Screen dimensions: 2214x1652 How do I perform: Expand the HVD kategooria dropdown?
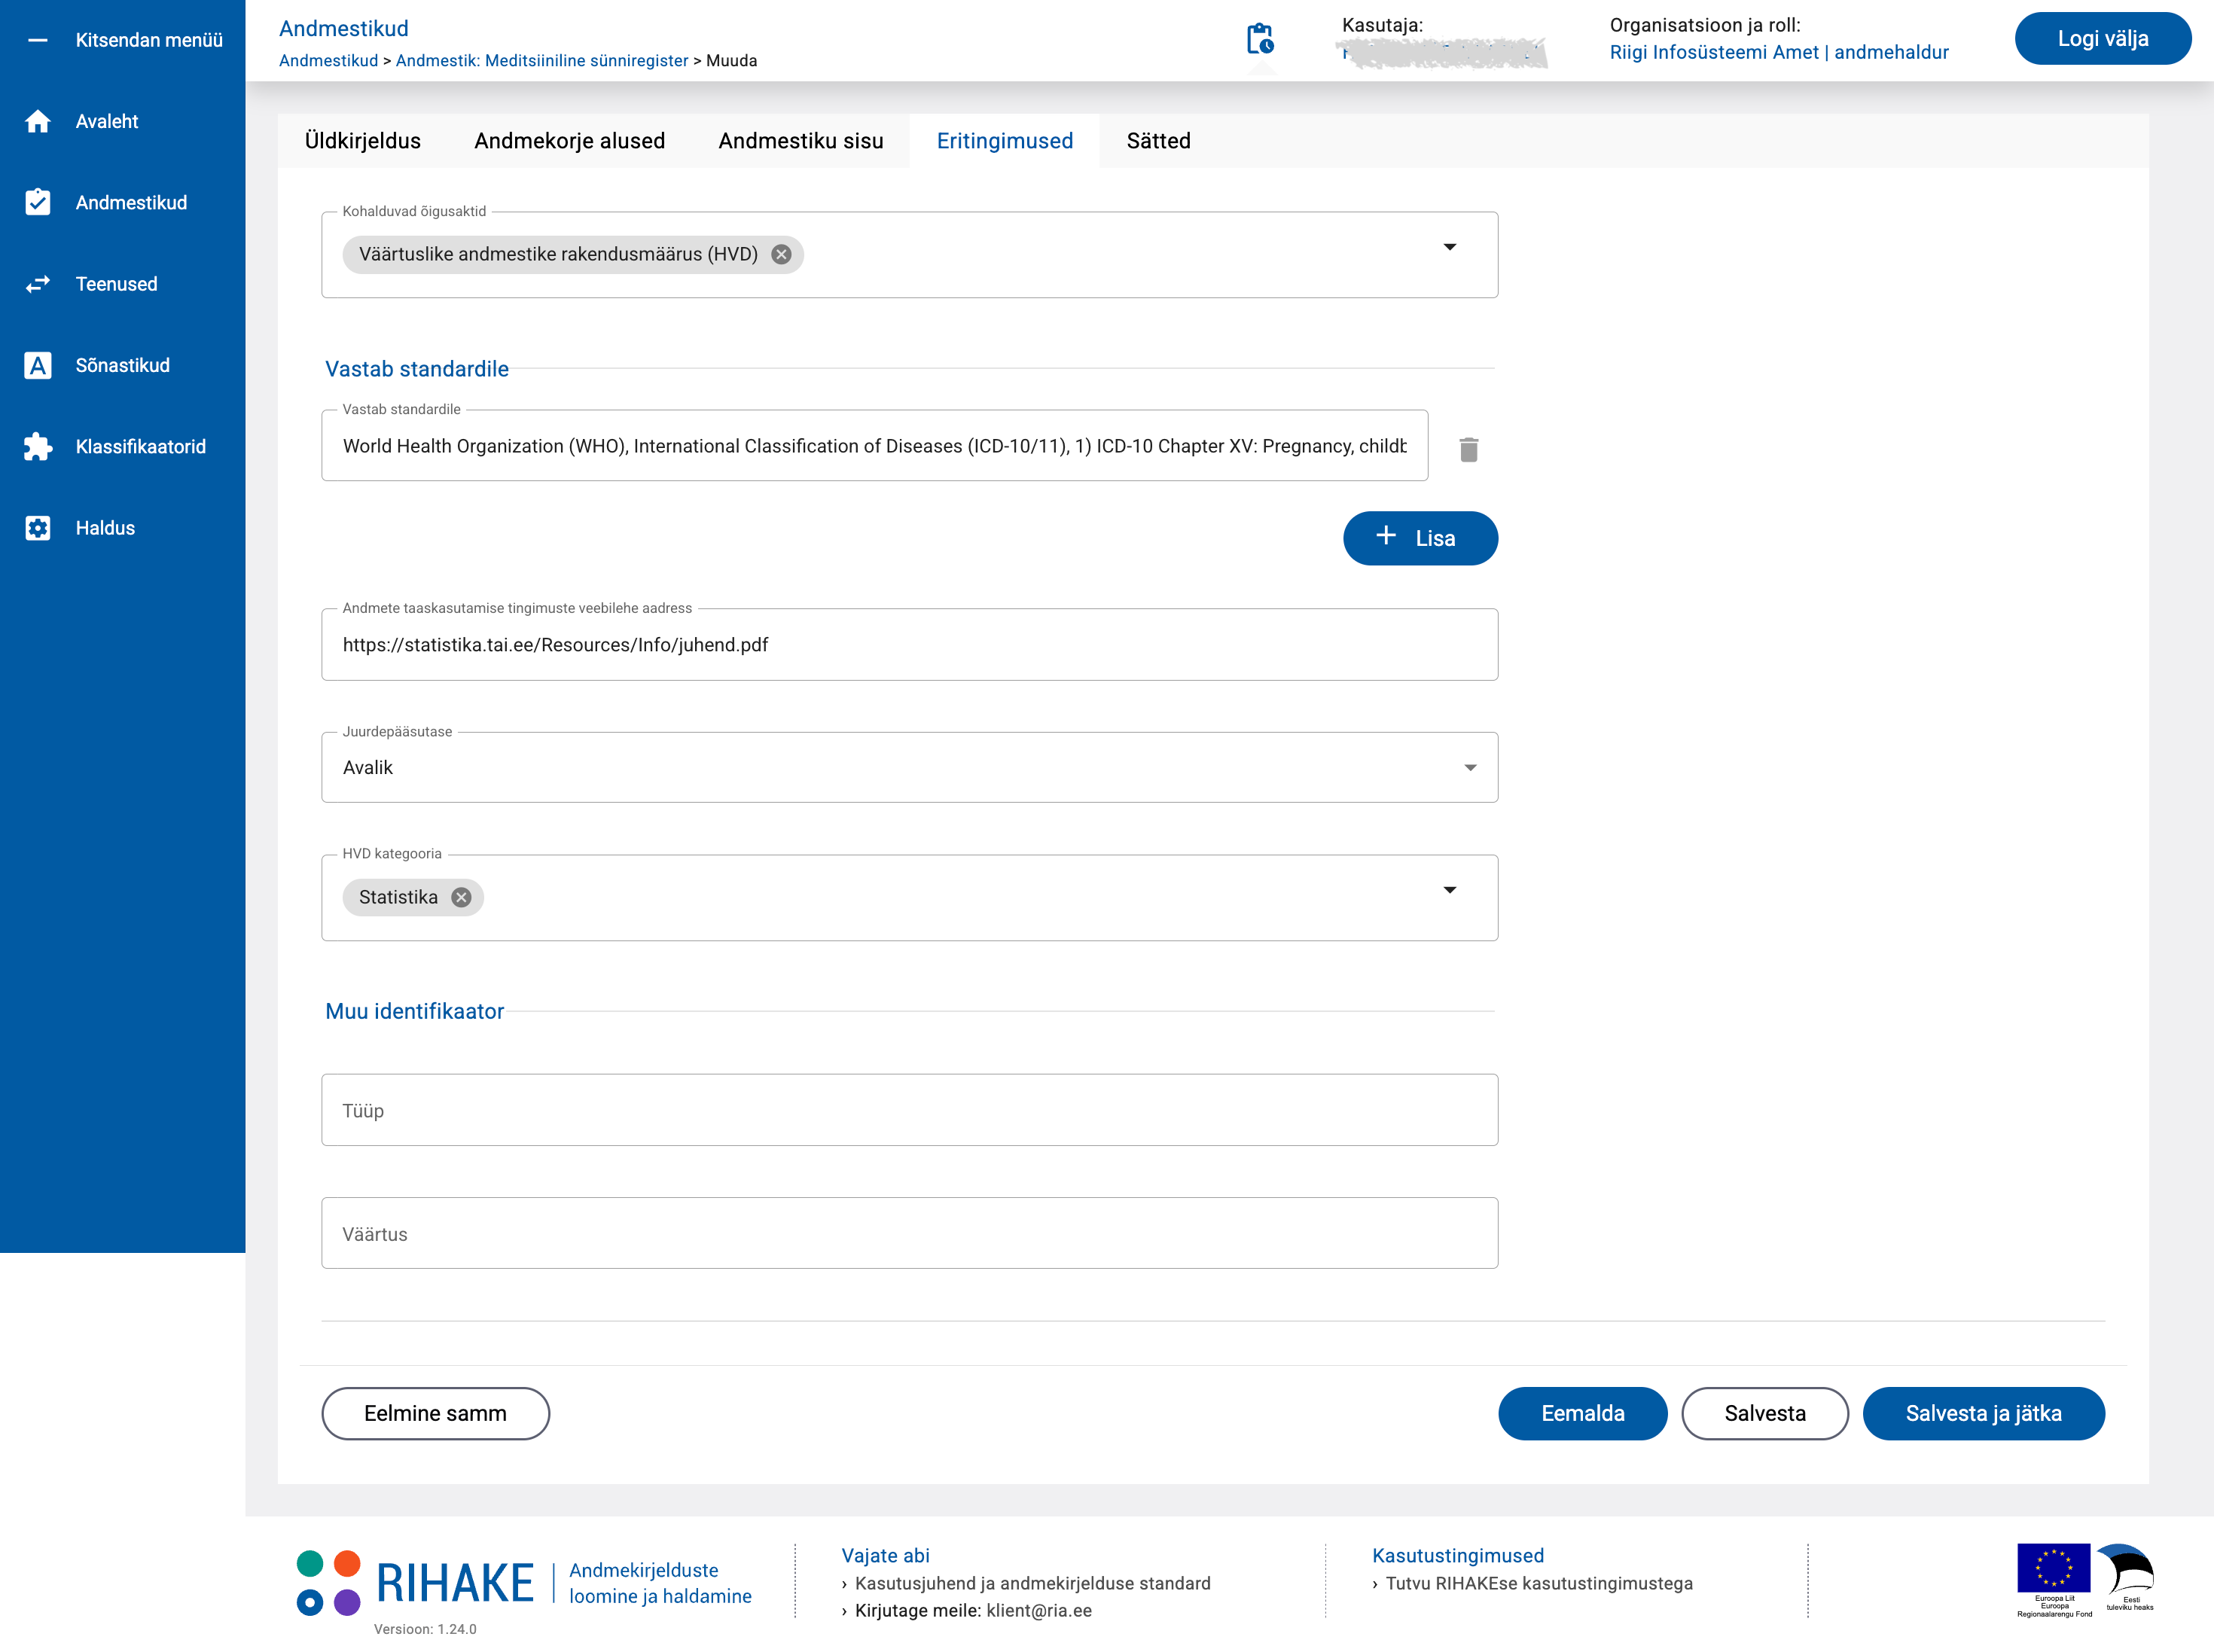[x=1449, y=890]
